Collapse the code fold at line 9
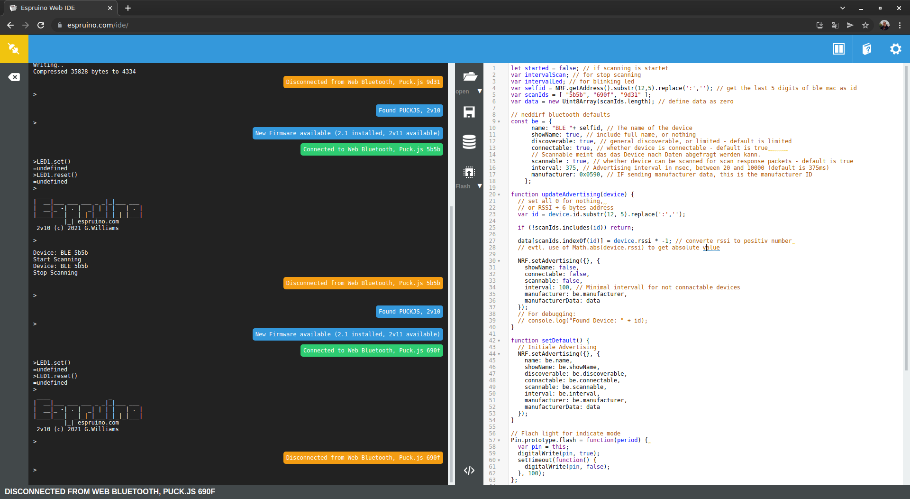Image resolution: width=910 pixels, height=499 pixels. pyautogui.click(x=499, y=121)
